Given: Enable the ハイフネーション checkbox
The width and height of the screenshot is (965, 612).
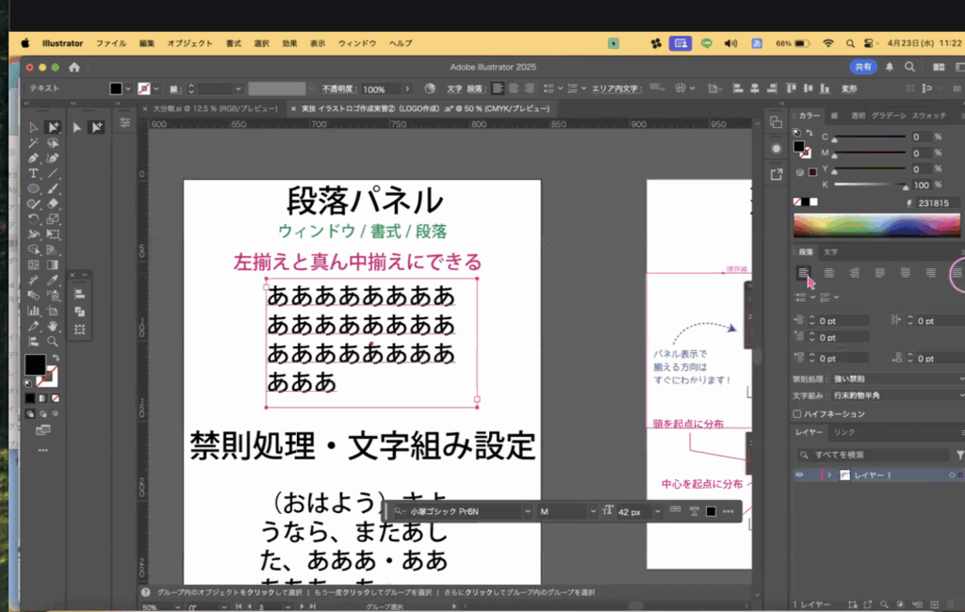Looking at the screenshot, I should (798, 414).
